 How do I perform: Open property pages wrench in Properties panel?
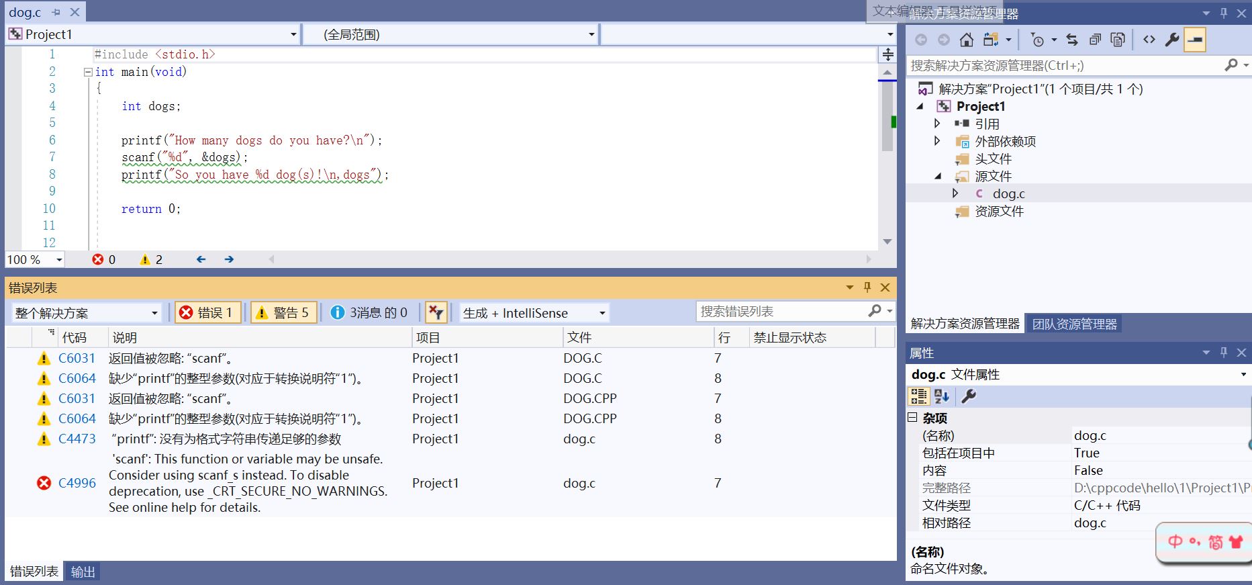(x=968, y=396)
